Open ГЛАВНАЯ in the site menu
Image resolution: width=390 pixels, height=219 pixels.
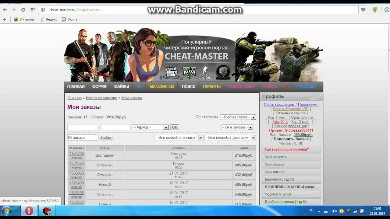76,87
